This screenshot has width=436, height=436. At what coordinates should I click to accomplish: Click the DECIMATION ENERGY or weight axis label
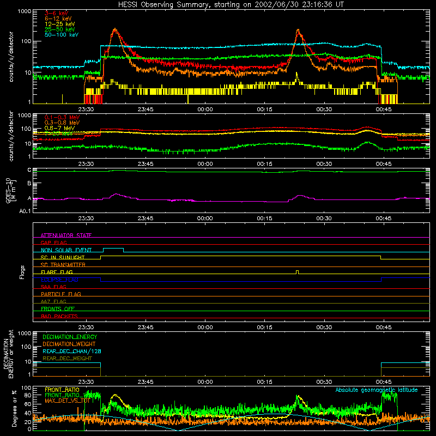pos(8,354)
